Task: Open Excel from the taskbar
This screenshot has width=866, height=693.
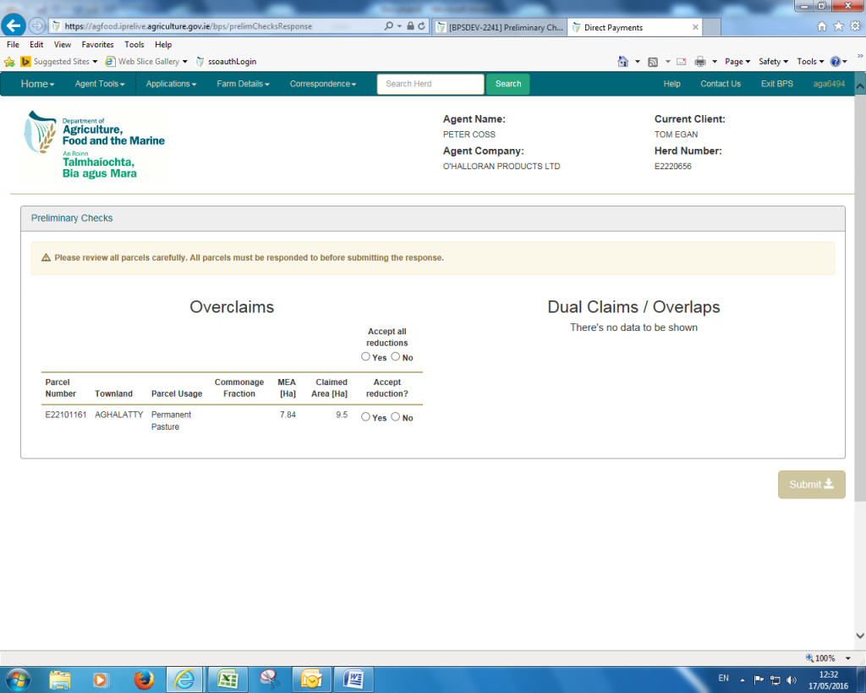Action: 227,679
